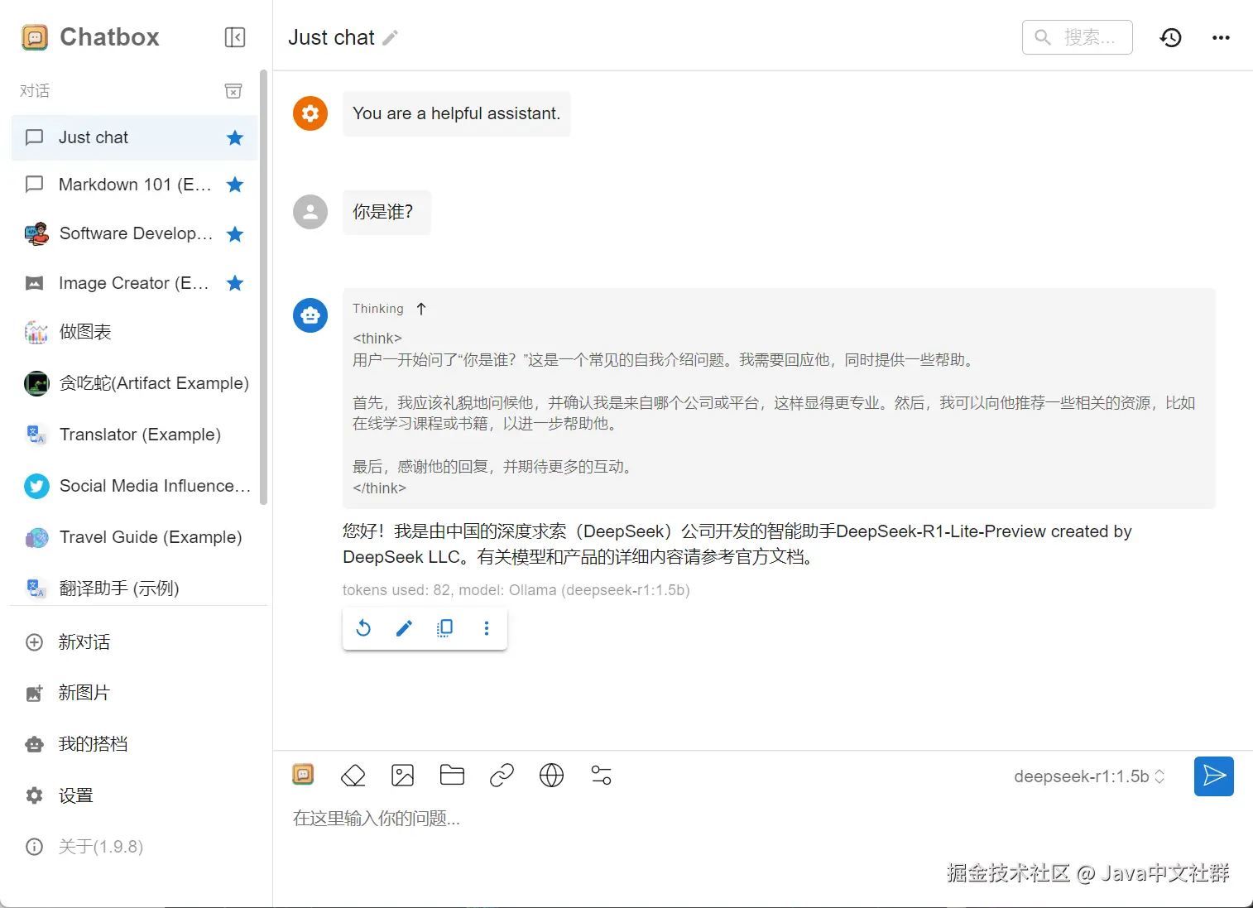Screen dimensions: 1253x908
Task: Toggle web browsing with the globe icon
Action: (551, 776)
